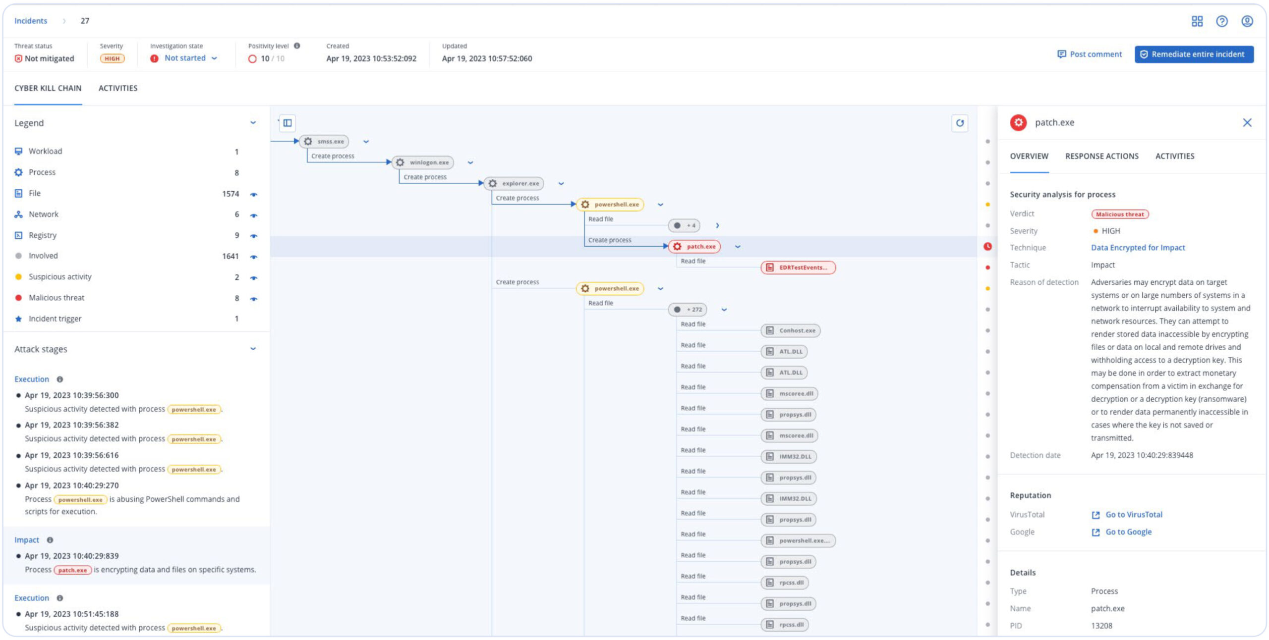Image resolution: width=1269 pixels, height=640 pixels.
Task: Open the help question mark icon
Action: (x=1222, y=21)
